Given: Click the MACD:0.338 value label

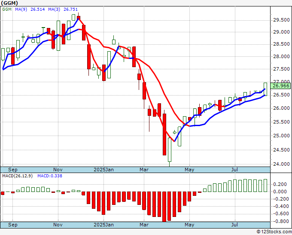Looking at the screenshot, I should pos(50,176).
